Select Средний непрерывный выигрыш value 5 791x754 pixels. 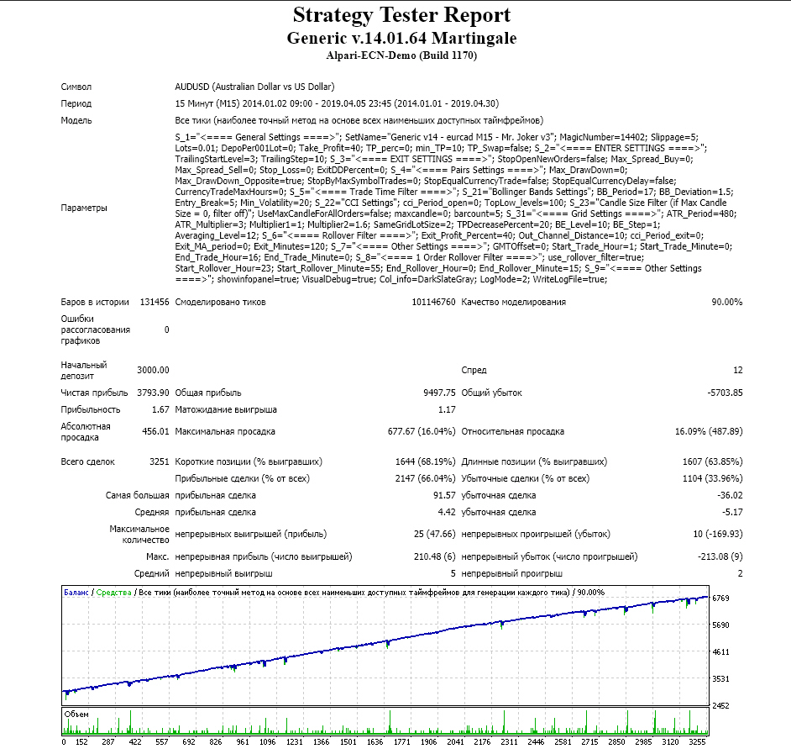pyautogui.click(x=453, y=574)
